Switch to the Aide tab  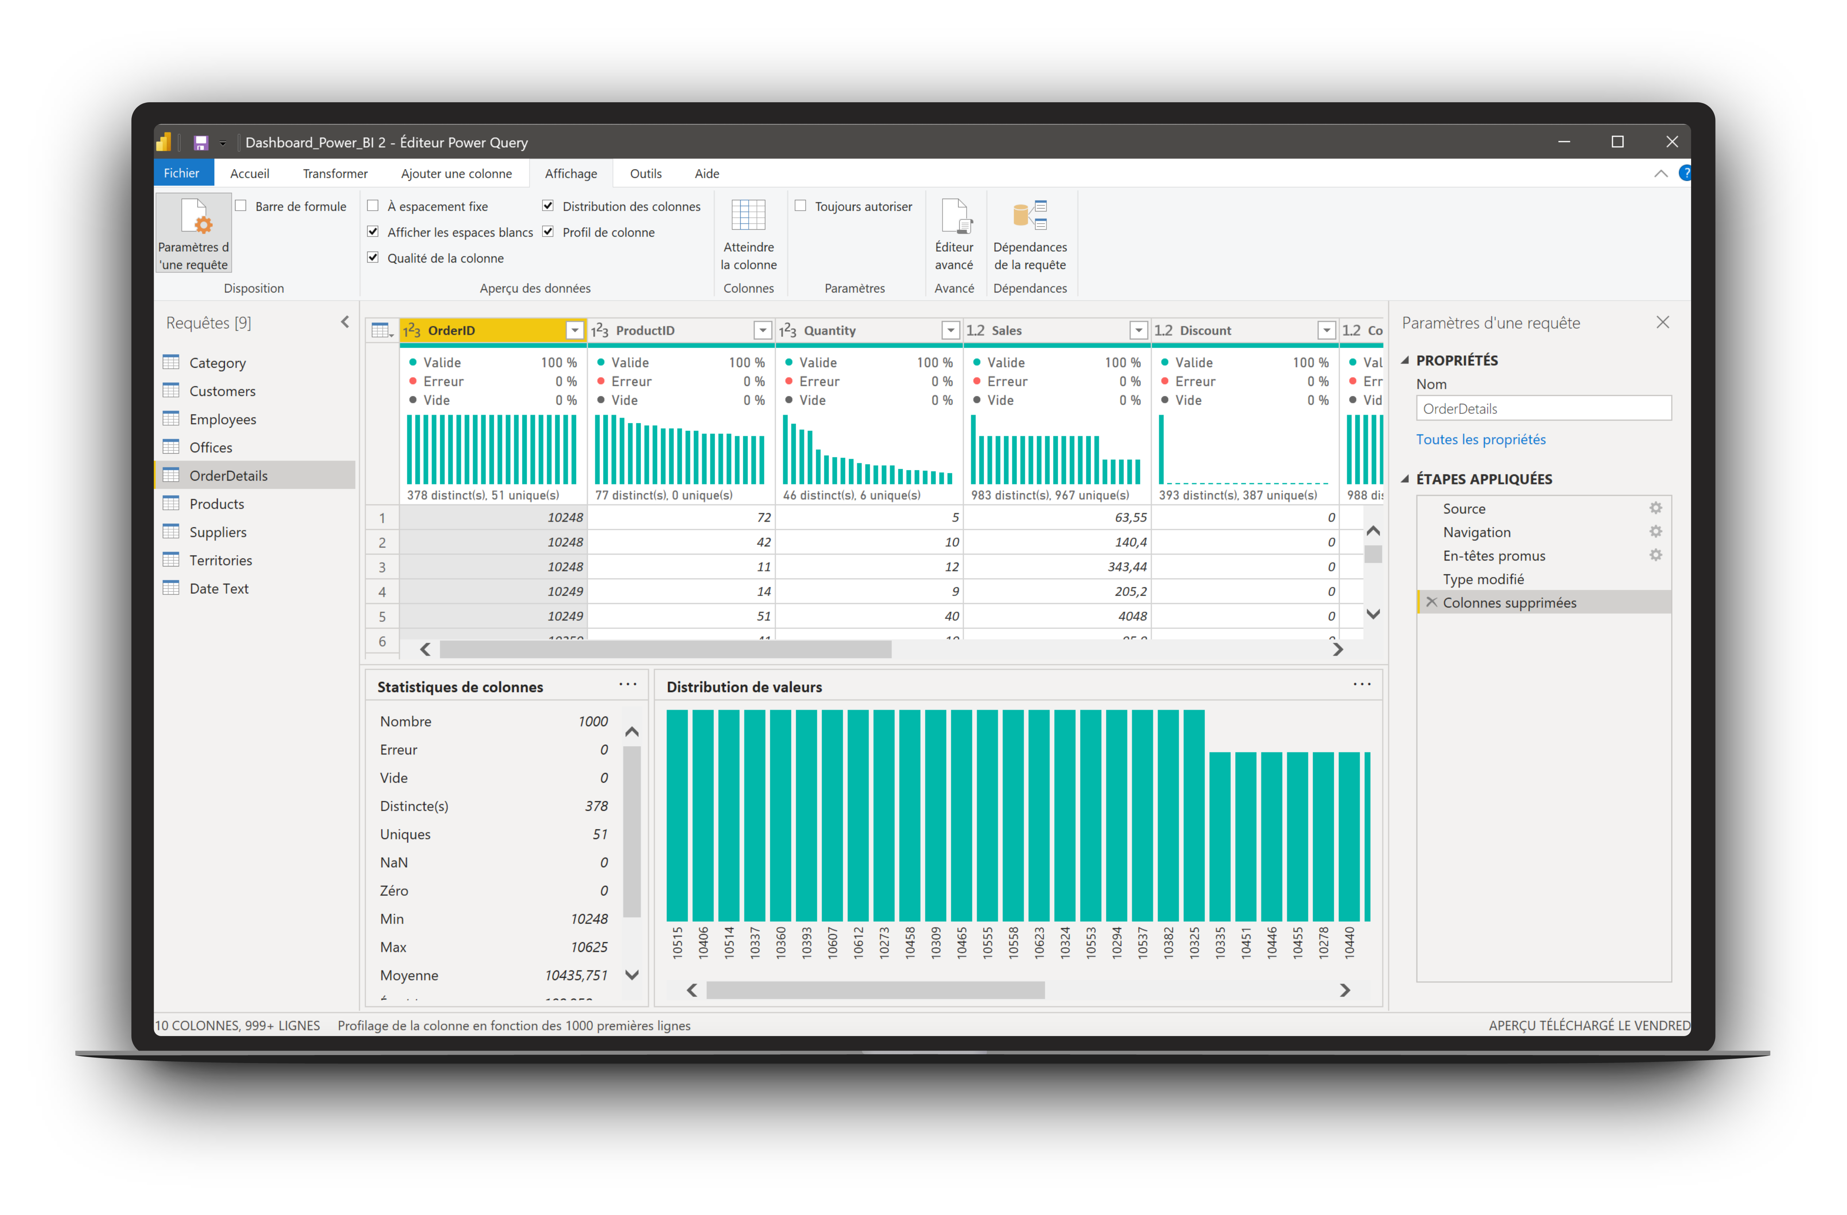click(x=706, y=173)
